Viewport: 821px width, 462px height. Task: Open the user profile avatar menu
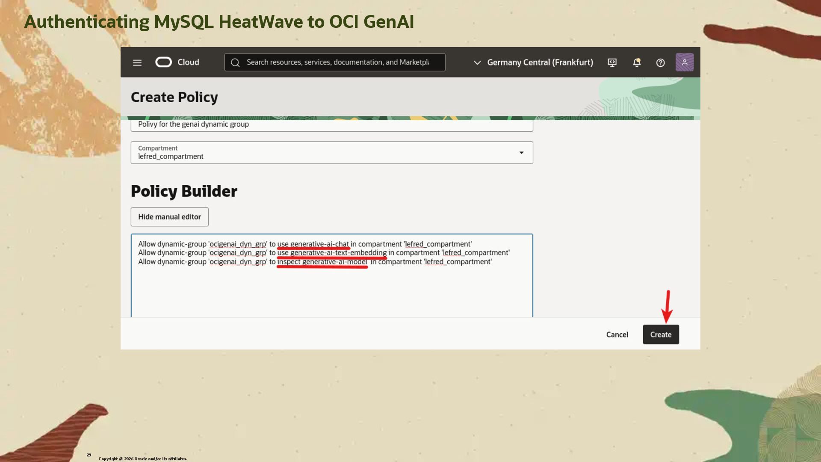click(x=684, y=62)
